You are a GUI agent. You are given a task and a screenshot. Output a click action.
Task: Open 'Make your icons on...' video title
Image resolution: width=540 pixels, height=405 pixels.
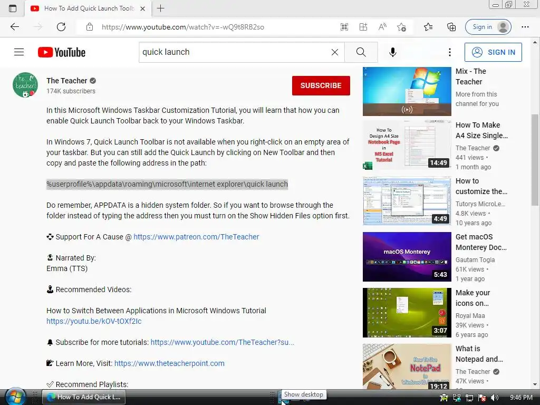click(x=472, y=298)
